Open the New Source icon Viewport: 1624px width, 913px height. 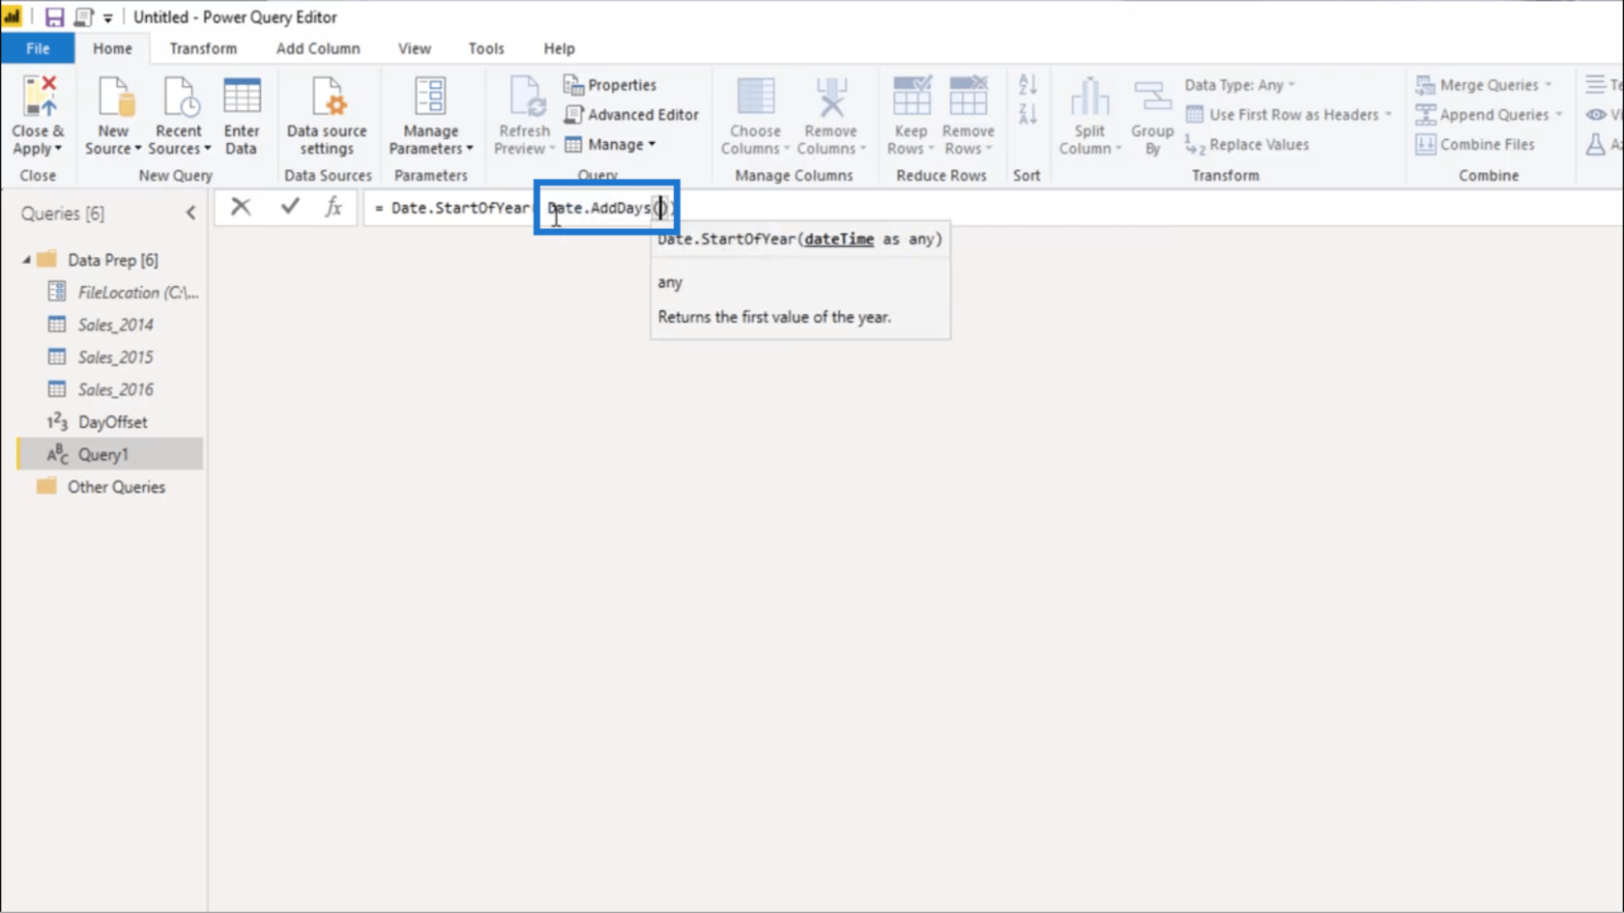[x=113, y=97]
